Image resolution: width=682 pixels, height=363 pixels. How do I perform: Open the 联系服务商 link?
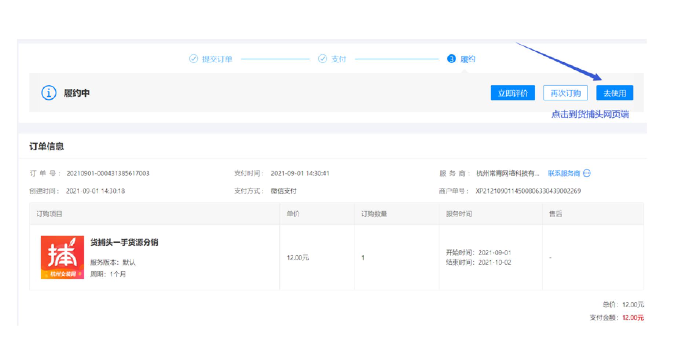pos(564,173)
